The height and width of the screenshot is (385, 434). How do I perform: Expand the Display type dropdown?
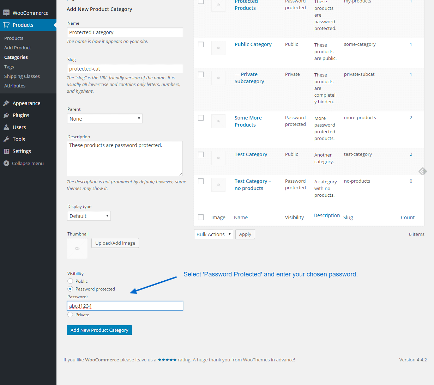(89, 216)
